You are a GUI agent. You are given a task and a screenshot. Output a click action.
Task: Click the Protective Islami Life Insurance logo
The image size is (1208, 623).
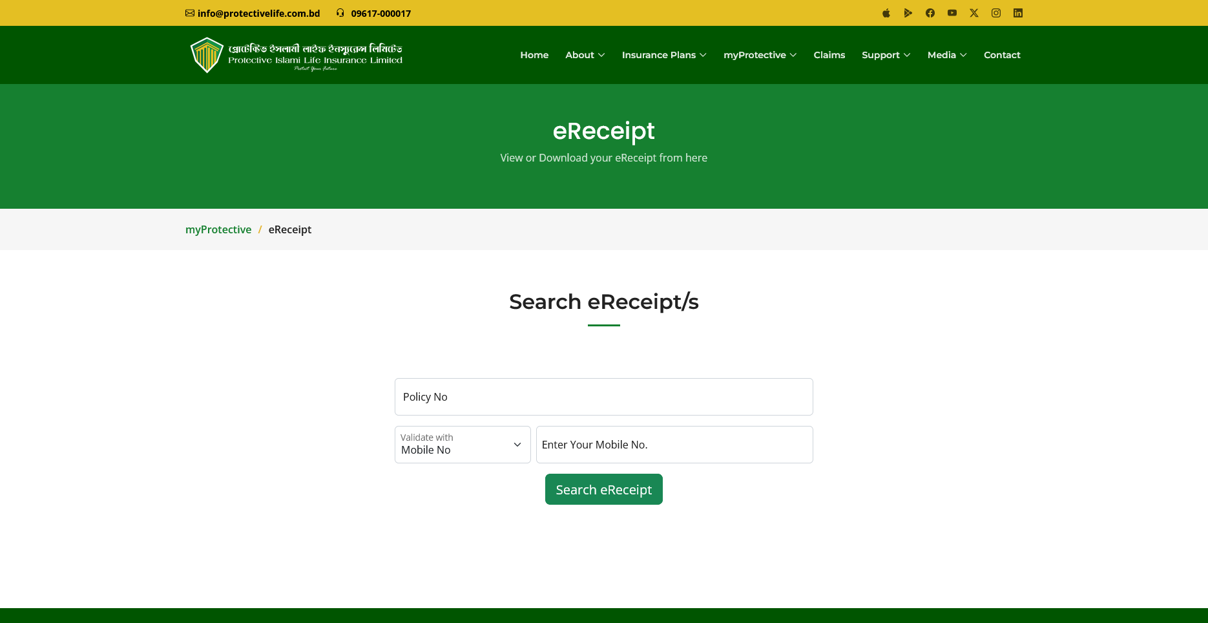click(297, 55)
